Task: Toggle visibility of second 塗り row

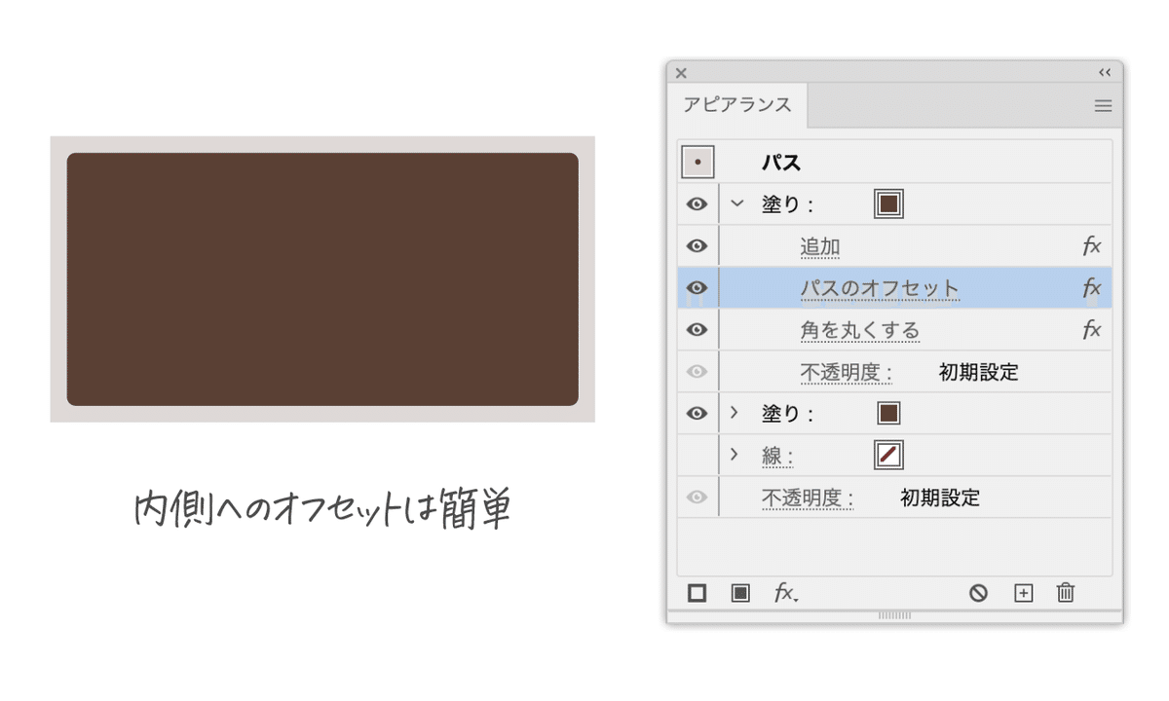Action: 697,414
